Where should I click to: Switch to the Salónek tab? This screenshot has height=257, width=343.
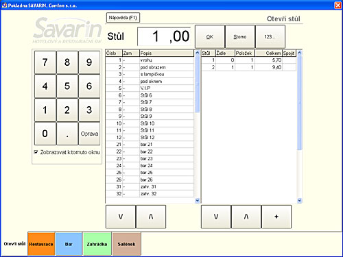click(x=126, y=244)
